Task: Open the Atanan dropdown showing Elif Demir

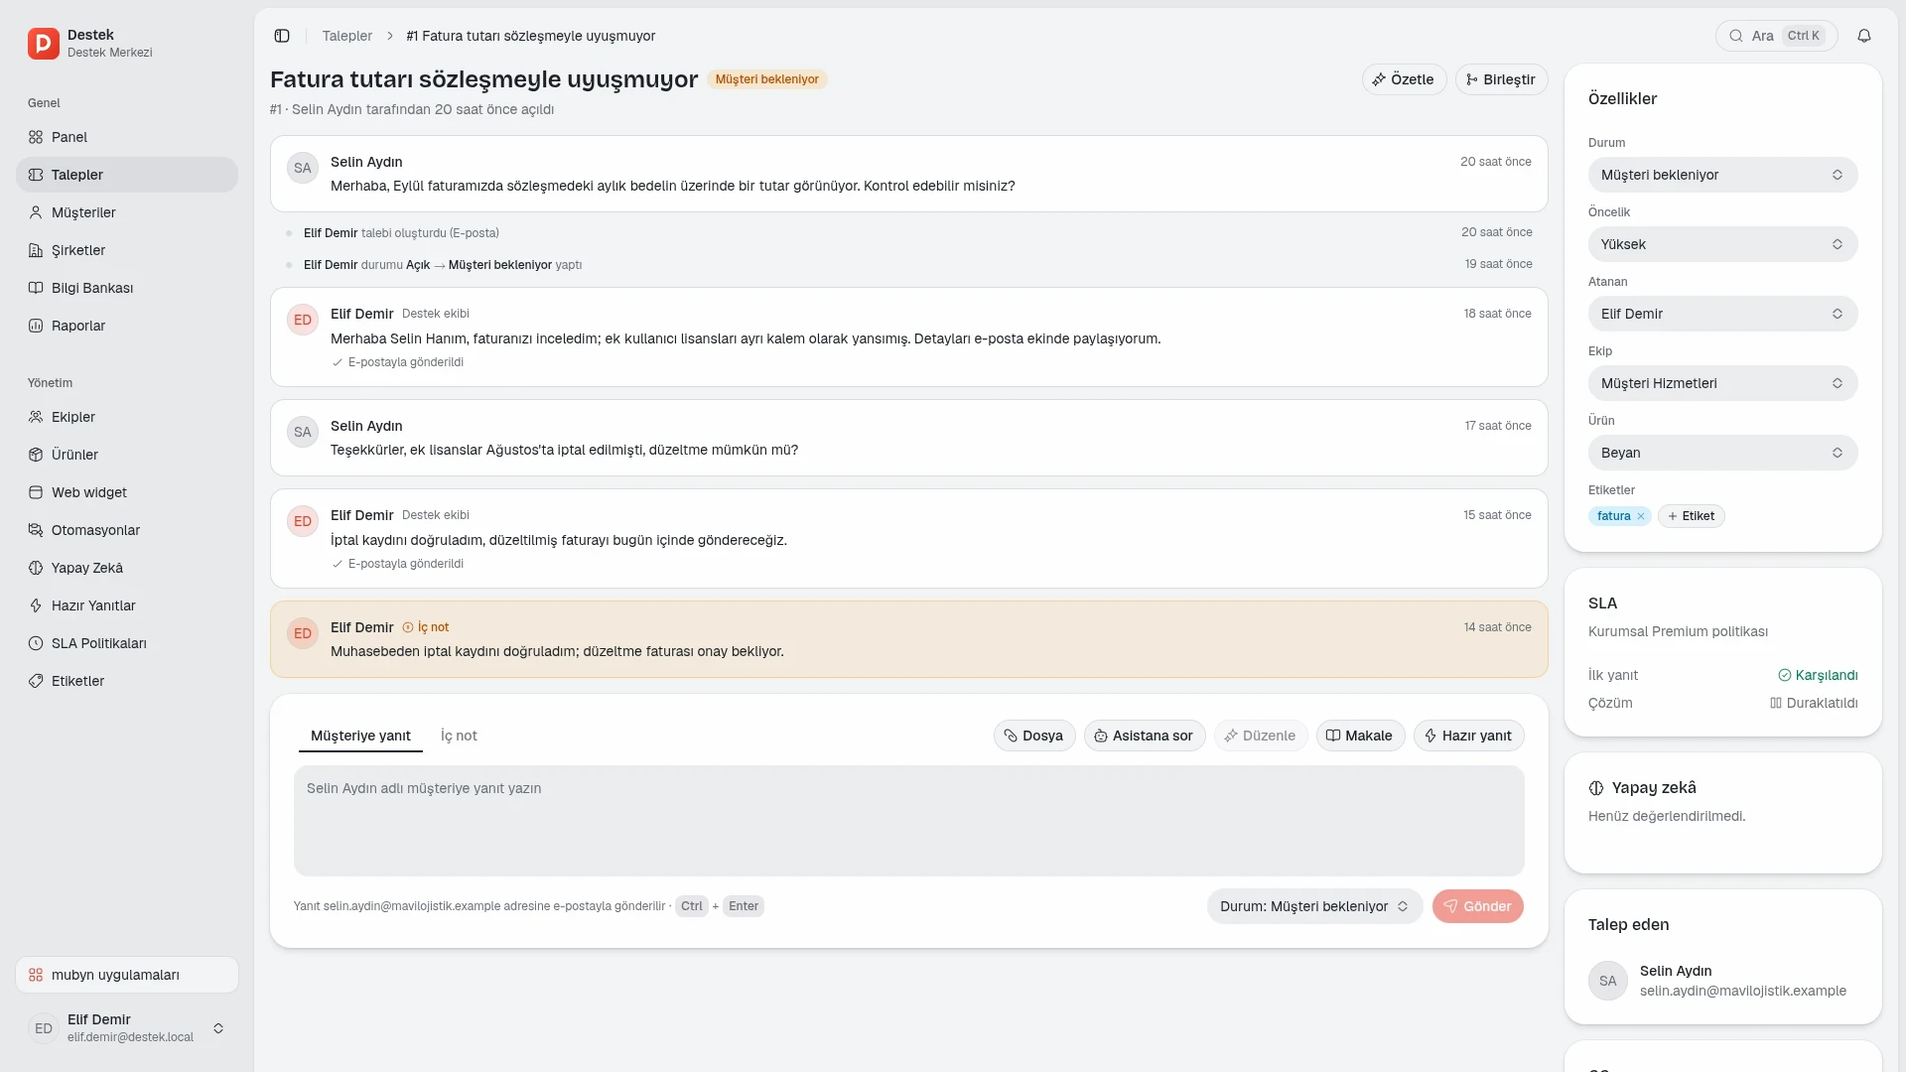Action: pyautogui.click(x=1722, y=314)
